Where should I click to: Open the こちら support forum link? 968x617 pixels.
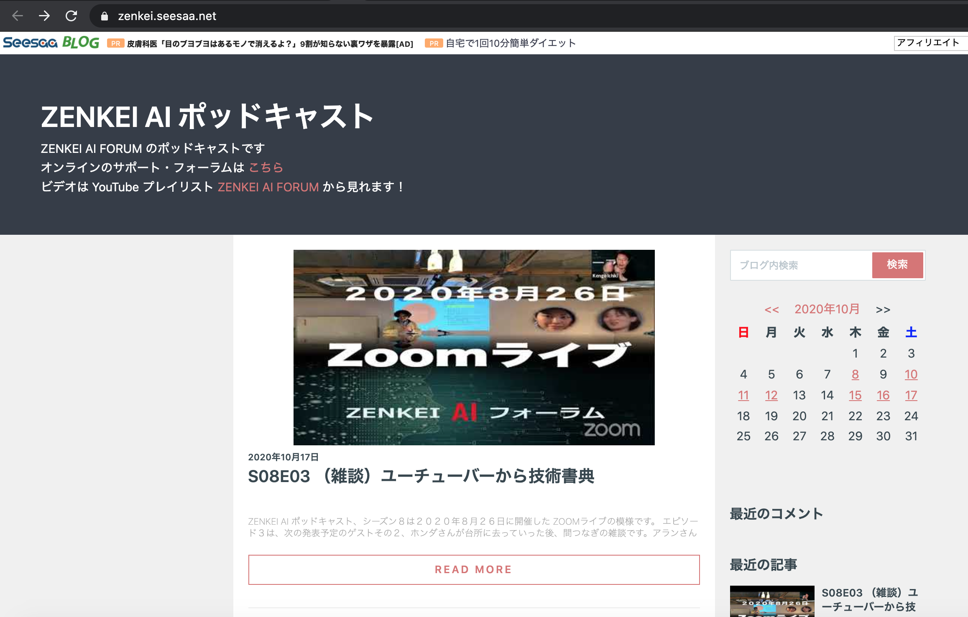click(x=266, y=168)
